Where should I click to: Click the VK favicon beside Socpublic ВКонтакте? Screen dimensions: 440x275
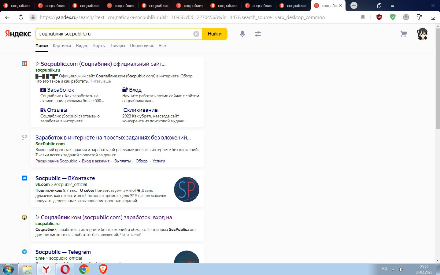[24, 178]
